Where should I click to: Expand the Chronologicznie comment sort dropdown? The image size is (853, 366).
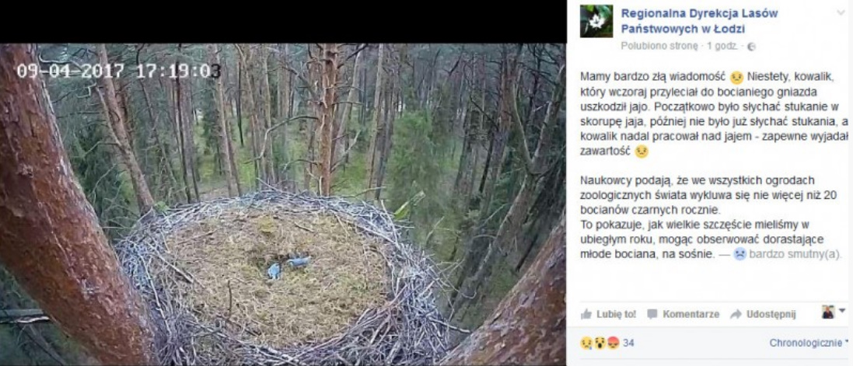click(809, 343)
